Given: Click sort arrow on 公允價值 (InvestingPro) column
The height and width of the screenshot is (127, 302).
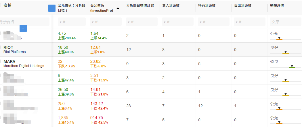Looking at the screenshot, I should [x=118, y=8].
